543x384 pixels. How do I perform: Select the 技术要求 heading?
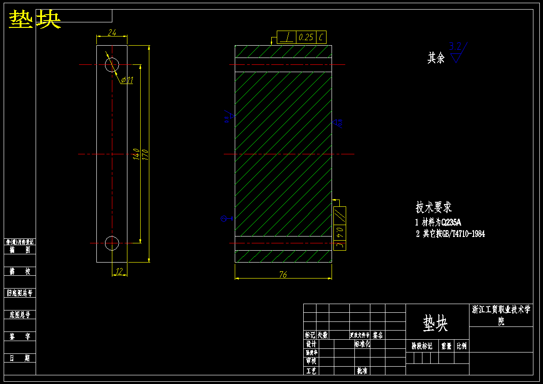pyautogui.click(x=433, y=207)
